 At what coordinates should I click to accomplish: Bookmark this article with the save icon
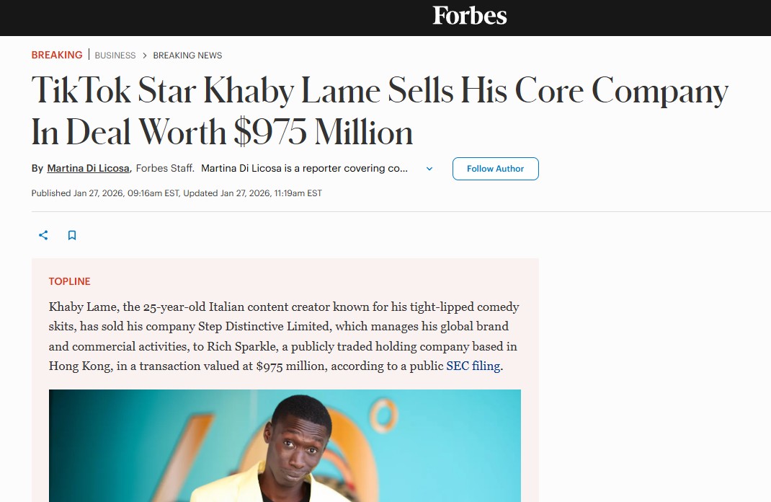coord(72,235)
